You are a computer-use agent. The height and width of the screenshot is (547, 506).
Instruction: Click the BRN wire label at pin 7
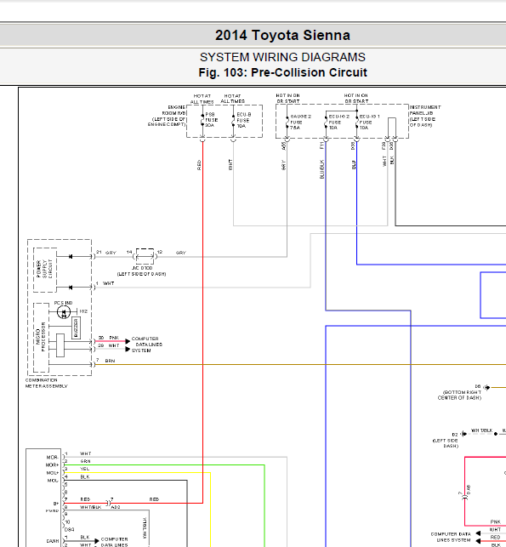pos(110,361)
